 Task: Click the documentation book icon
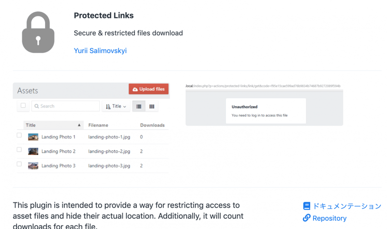307,206
